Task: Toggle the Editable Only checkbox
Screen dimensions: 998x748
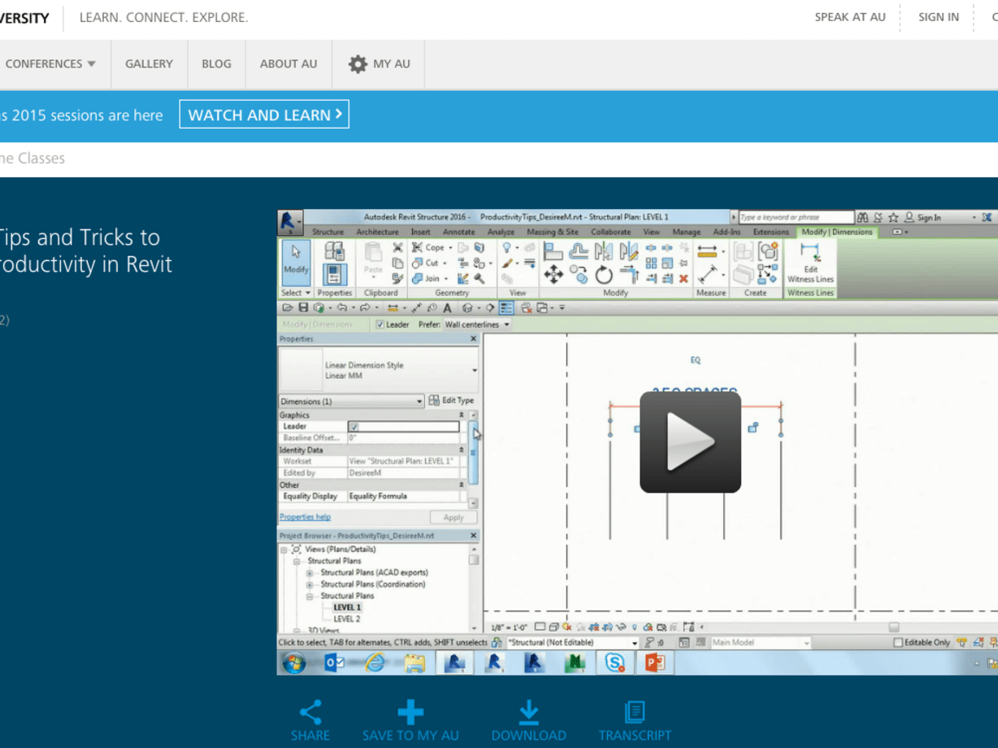Action: (x=898, y=642)
